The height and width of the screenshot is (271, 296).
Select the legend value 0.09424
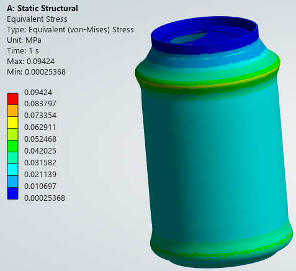[38, 92]
